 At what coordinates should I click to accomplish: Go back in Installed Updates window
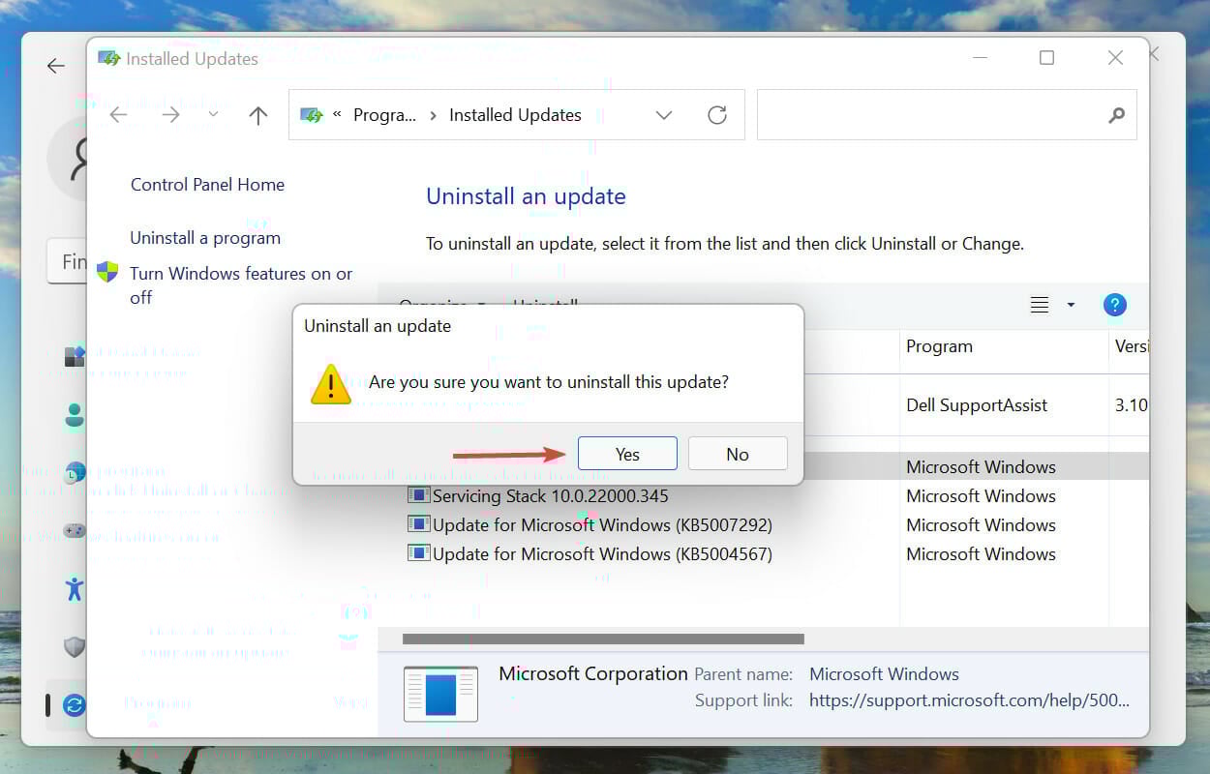point(118,115)
